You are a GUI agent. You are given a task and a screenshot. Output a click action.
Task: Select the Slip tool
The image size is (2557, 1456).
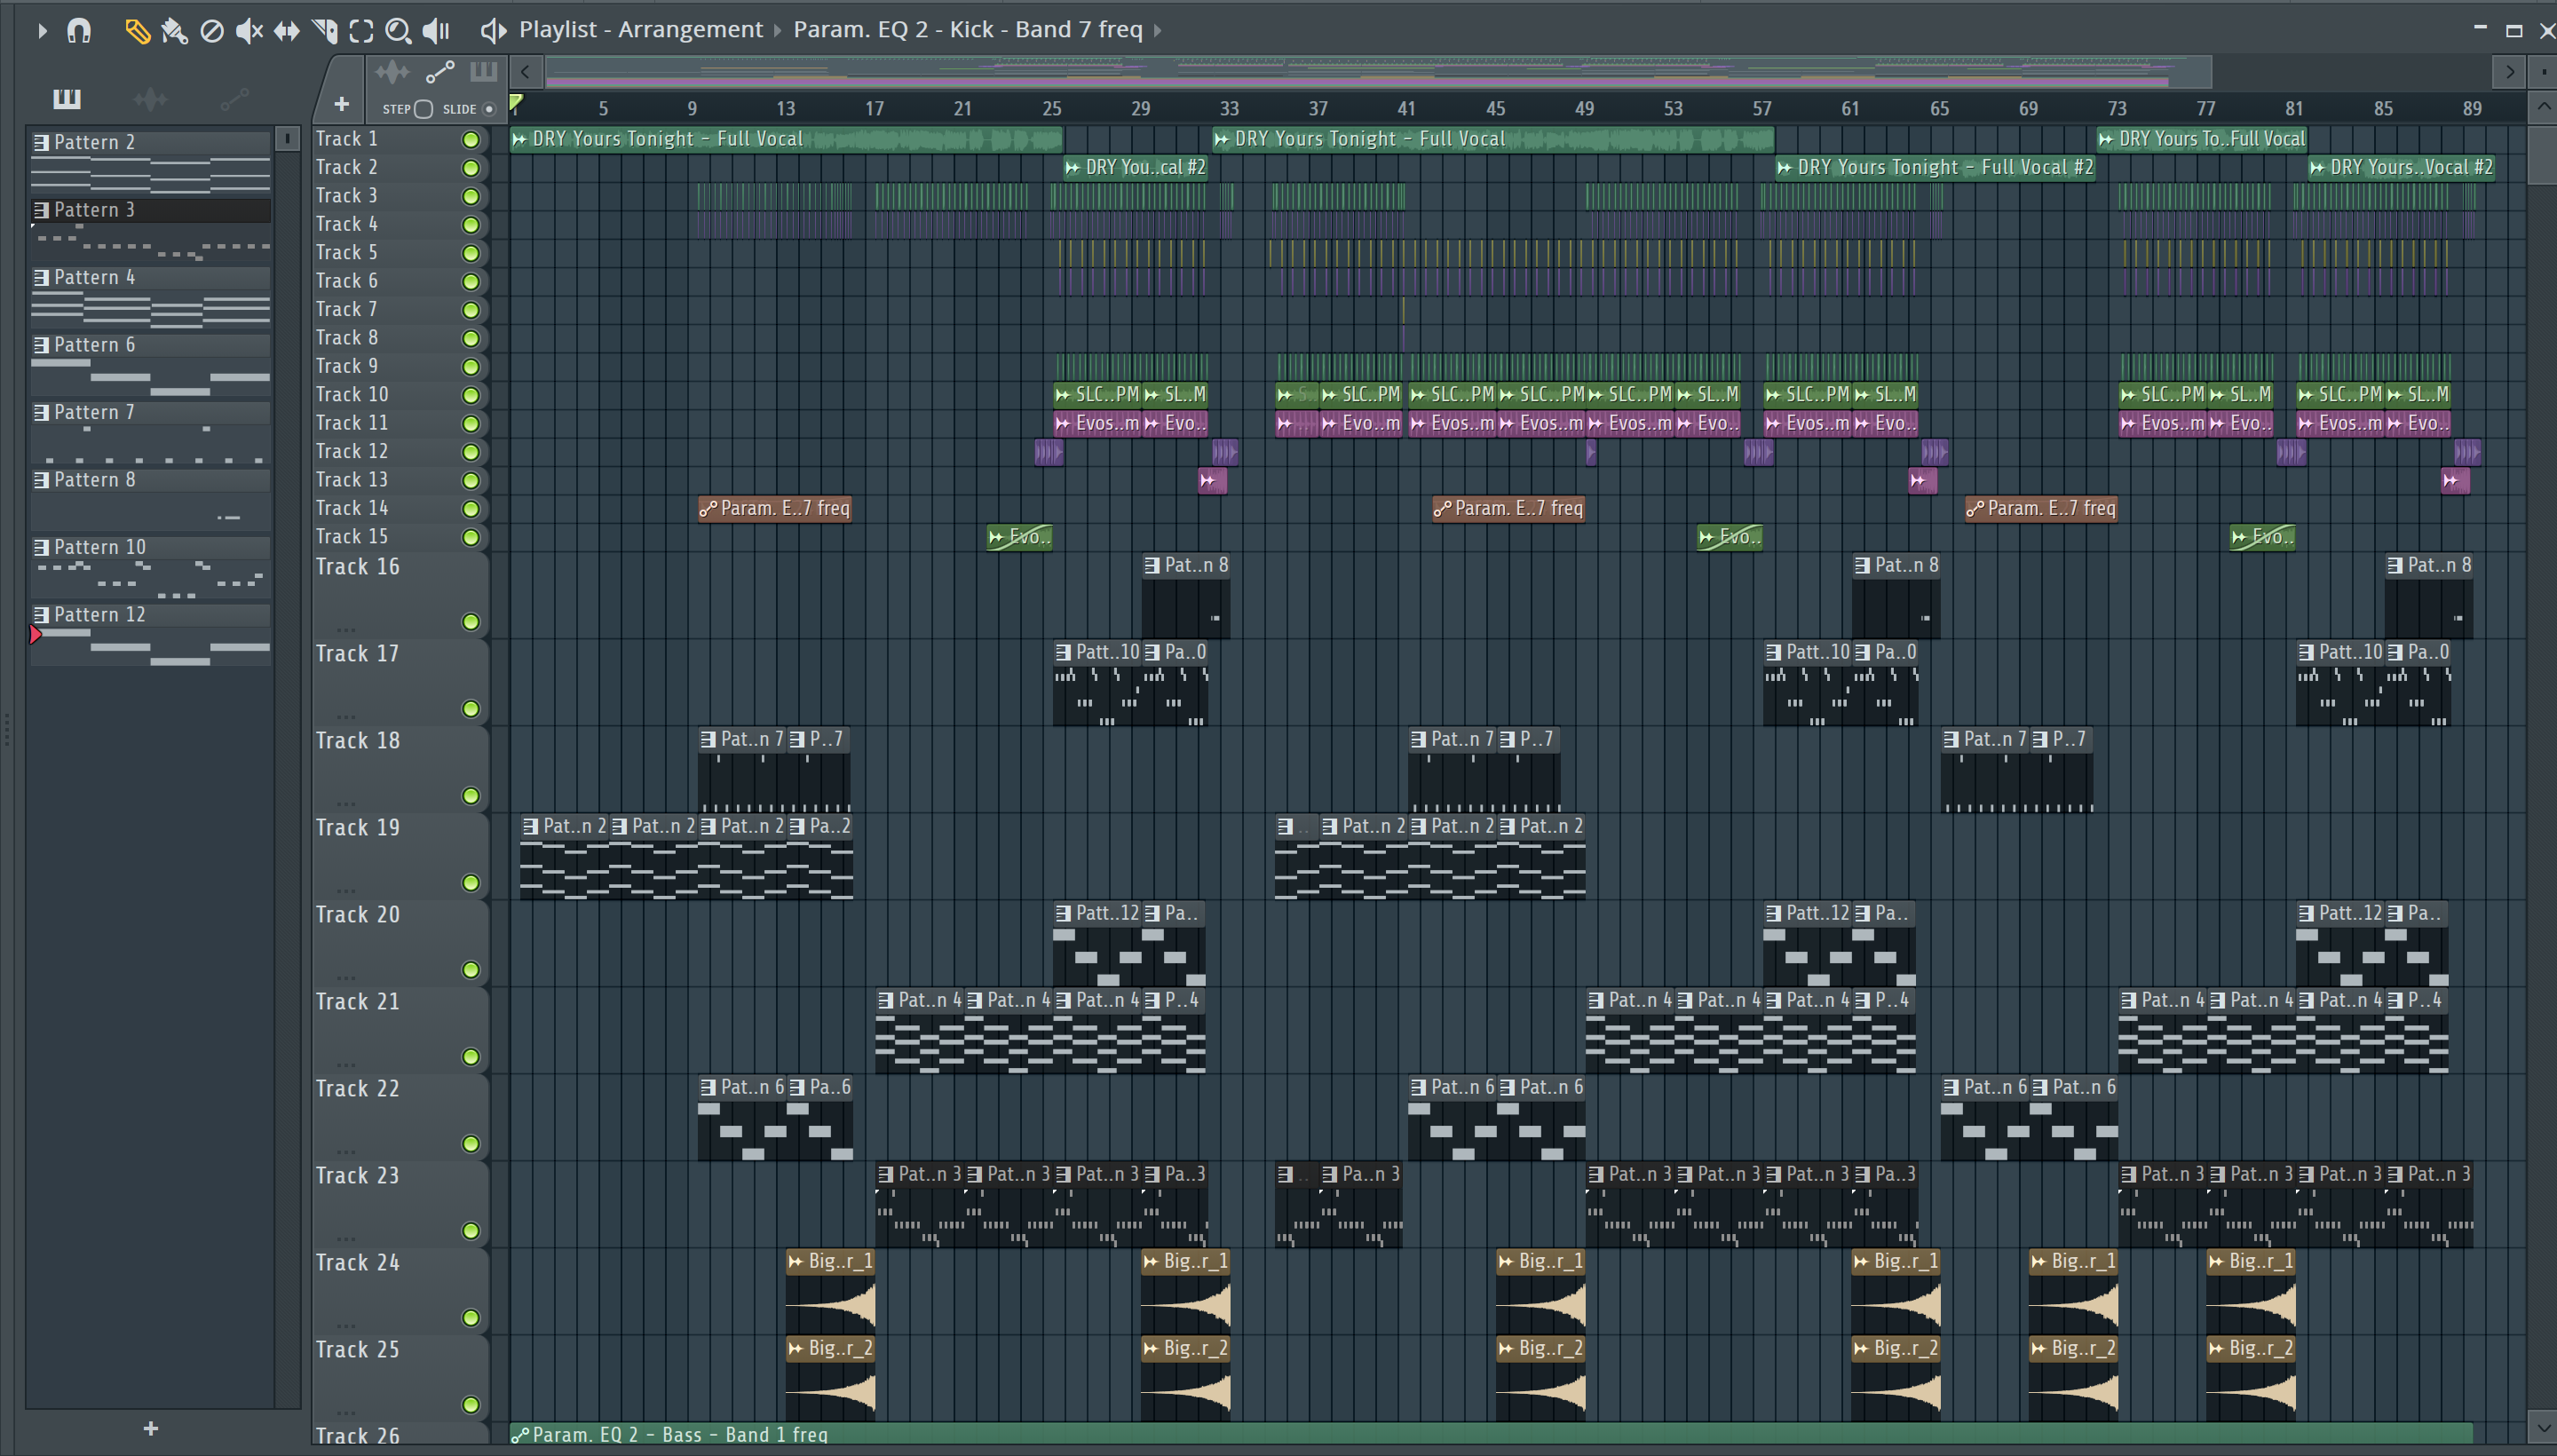(287, 31)
